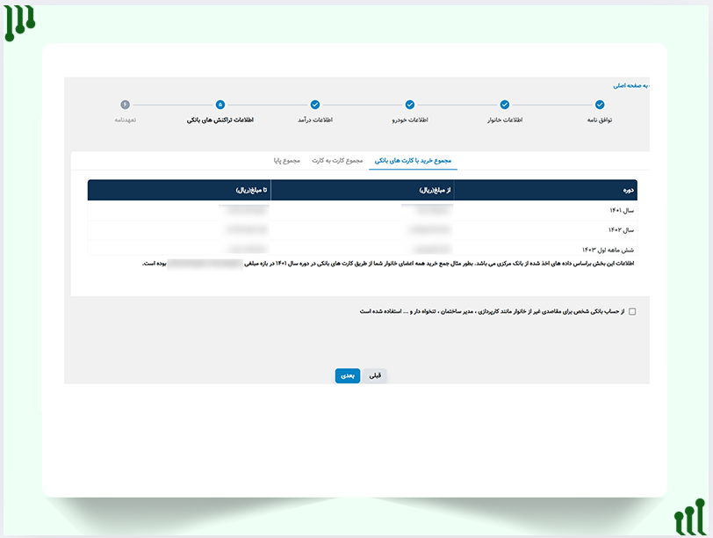This screenshot has height=538, width=713.
Task: Click the اطلاعات درآمد step label
Action: [315, 120]
